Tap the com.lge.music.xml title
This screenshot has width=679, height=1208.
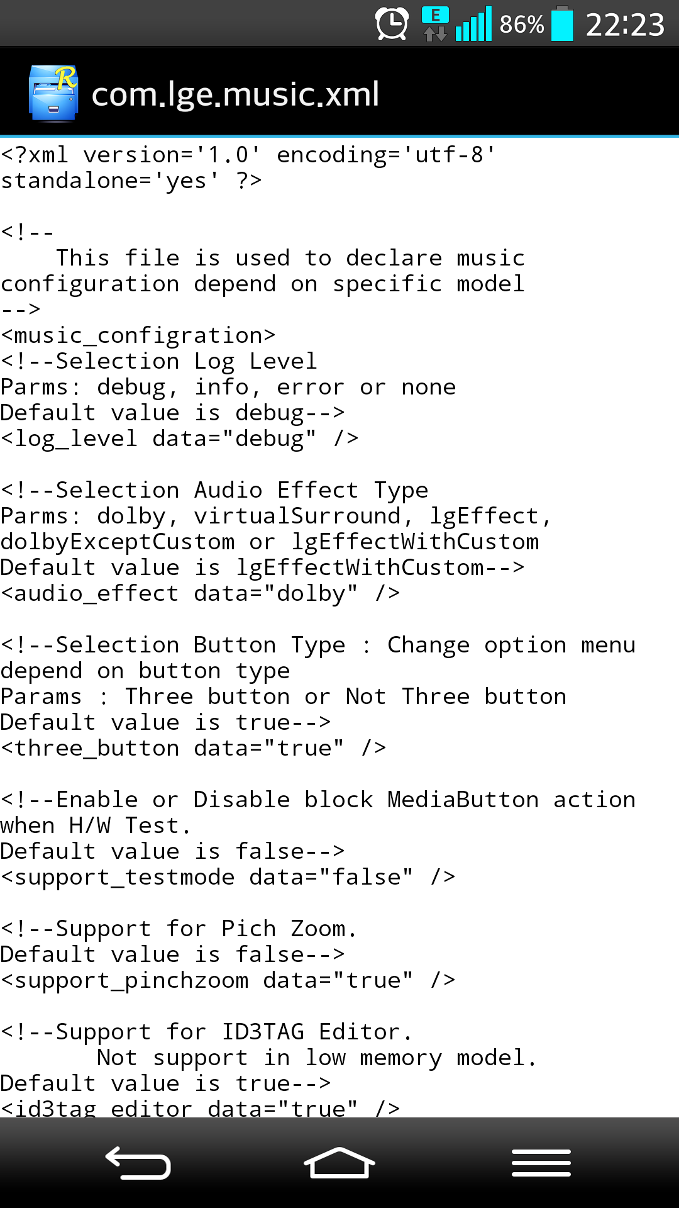235,94
